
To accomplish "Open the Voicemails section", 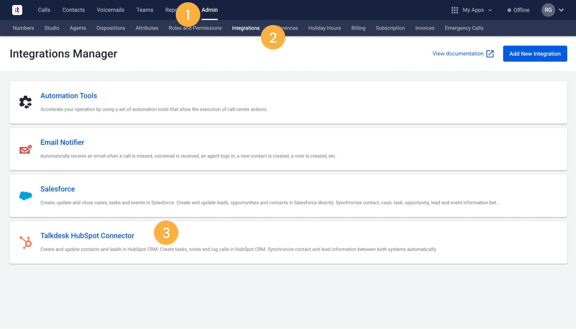I will pos(110,10).
